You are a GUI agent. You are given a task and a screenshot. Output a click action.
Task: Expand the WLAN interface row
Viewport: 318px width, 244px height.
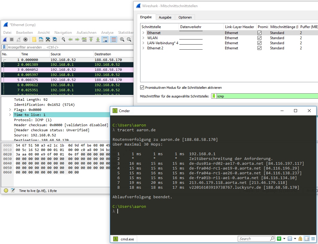pyautogui.click(x=143, y=38)
